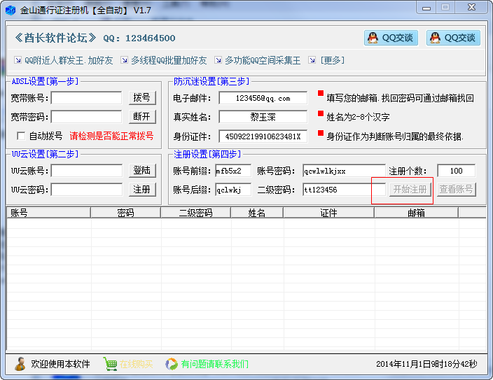This screenshot has height=380, width=493.
Task: Click the QQ: 123464500 text
Action: coord(139,38)
